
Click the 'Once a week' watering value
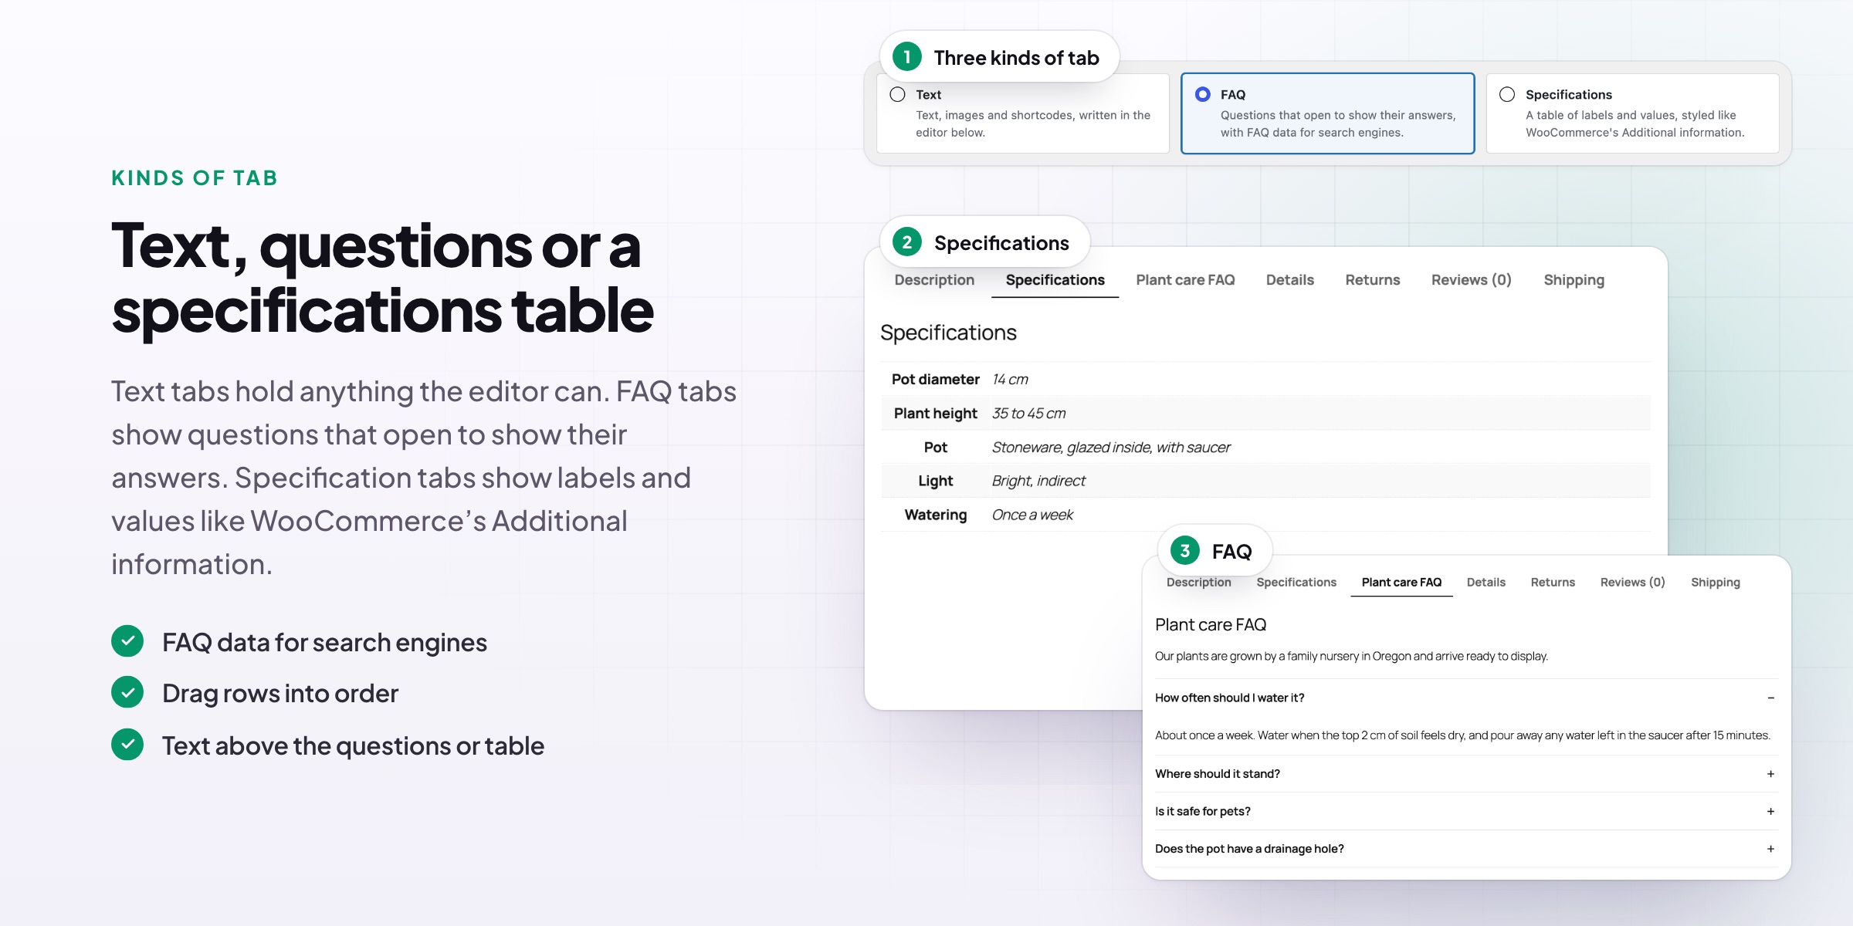(x=1032, y=515)
